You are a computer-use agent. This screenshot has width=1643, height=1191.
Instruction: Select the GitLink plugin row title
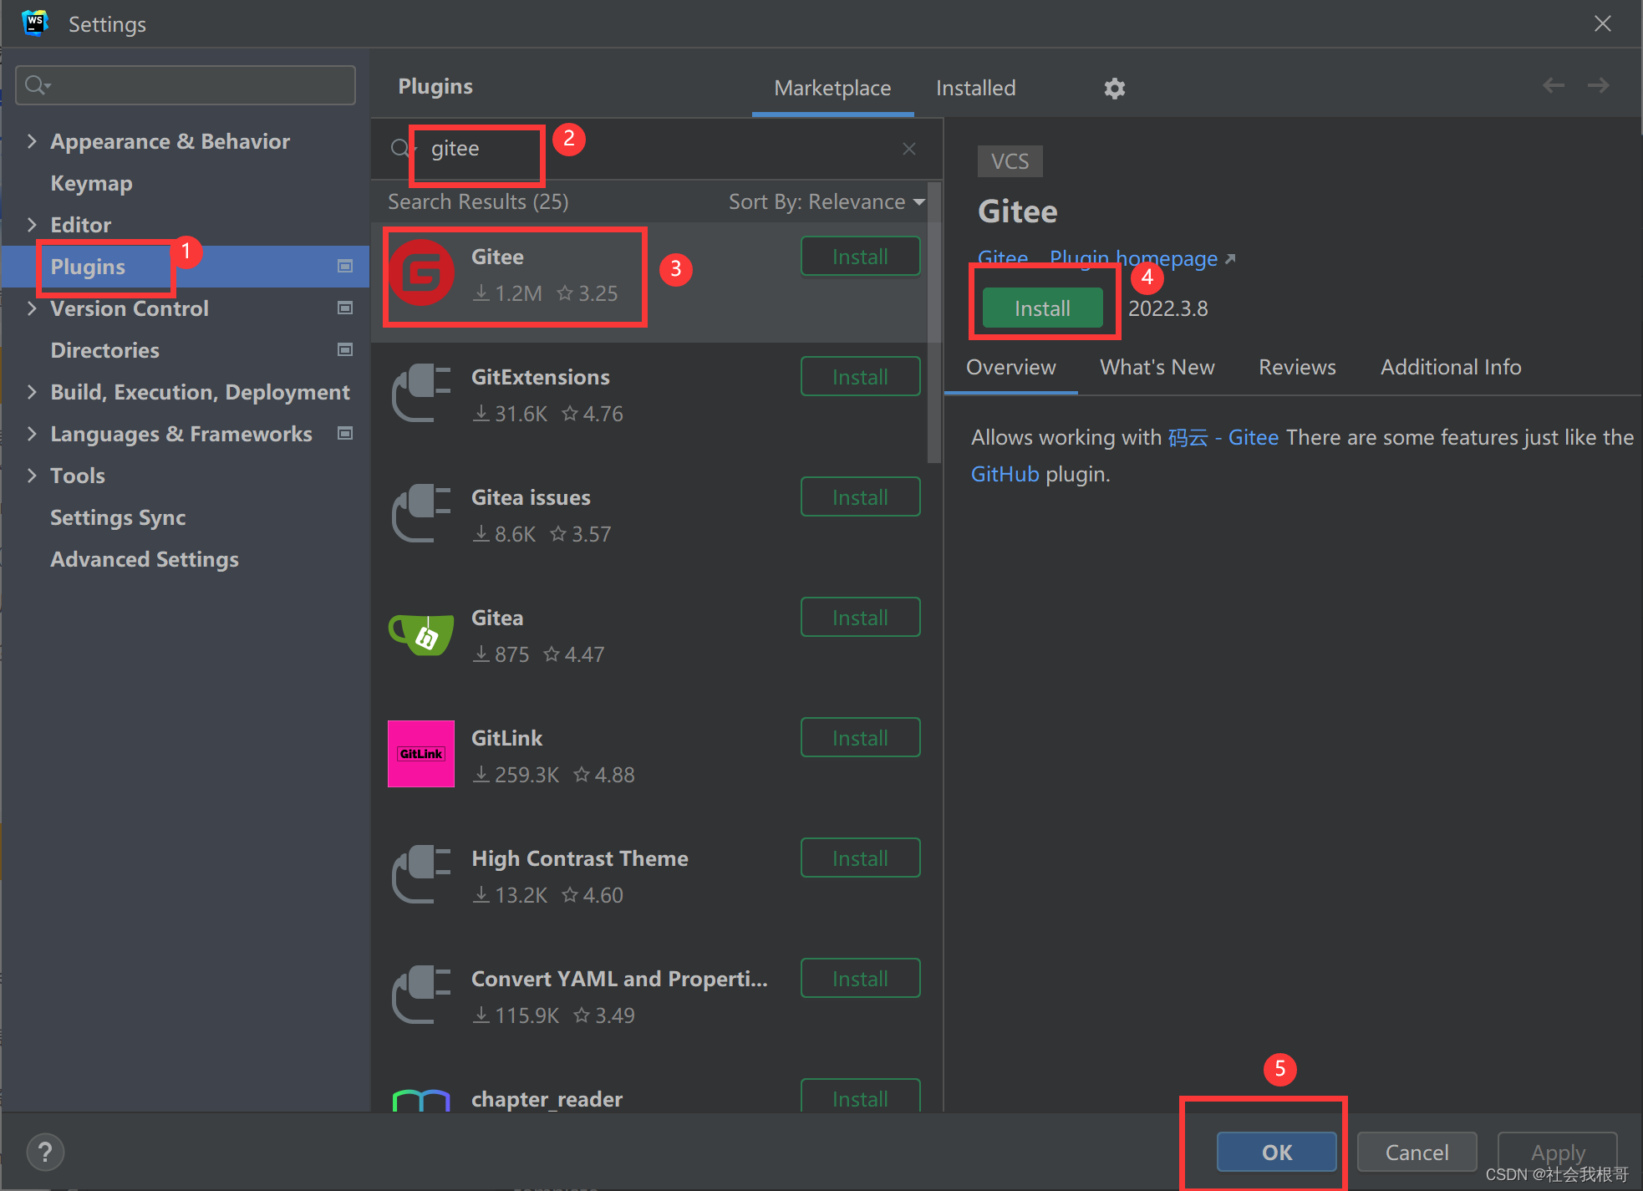506,738
